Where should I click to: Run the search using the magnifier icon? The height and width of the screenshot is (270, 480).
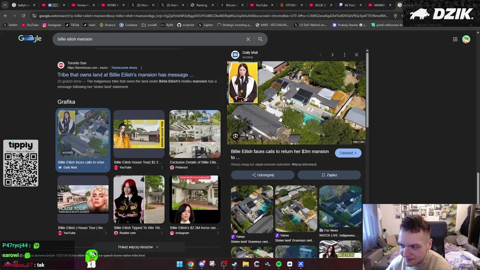[x=260, y=39]
